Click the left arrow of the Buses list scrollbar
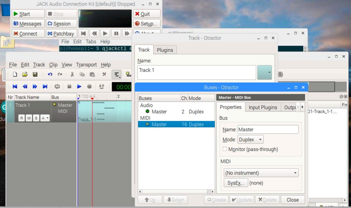The width and height of the screenshot is (351, 208). [140, 192]
